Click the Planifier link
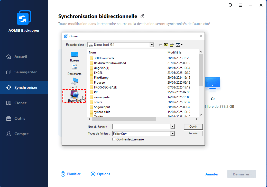Viewport: 267px width, 187px height. point(70,174)
